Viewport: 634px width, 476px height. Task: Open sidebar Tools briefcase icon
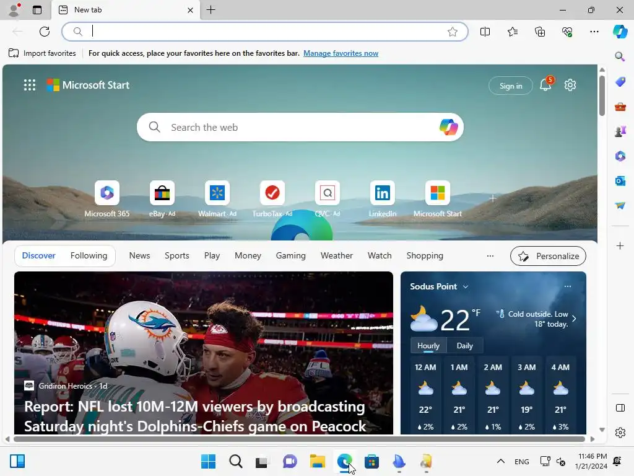click(x=620, y=107)
